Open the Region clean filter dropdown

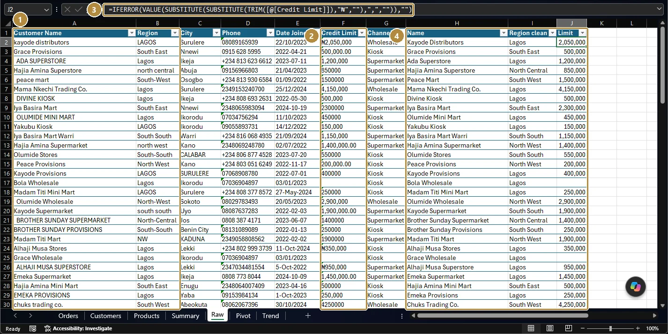click(x=552, y=33)
